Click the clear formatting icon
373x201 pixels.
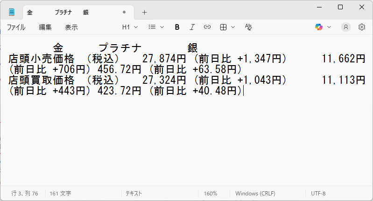click(248, 27)
